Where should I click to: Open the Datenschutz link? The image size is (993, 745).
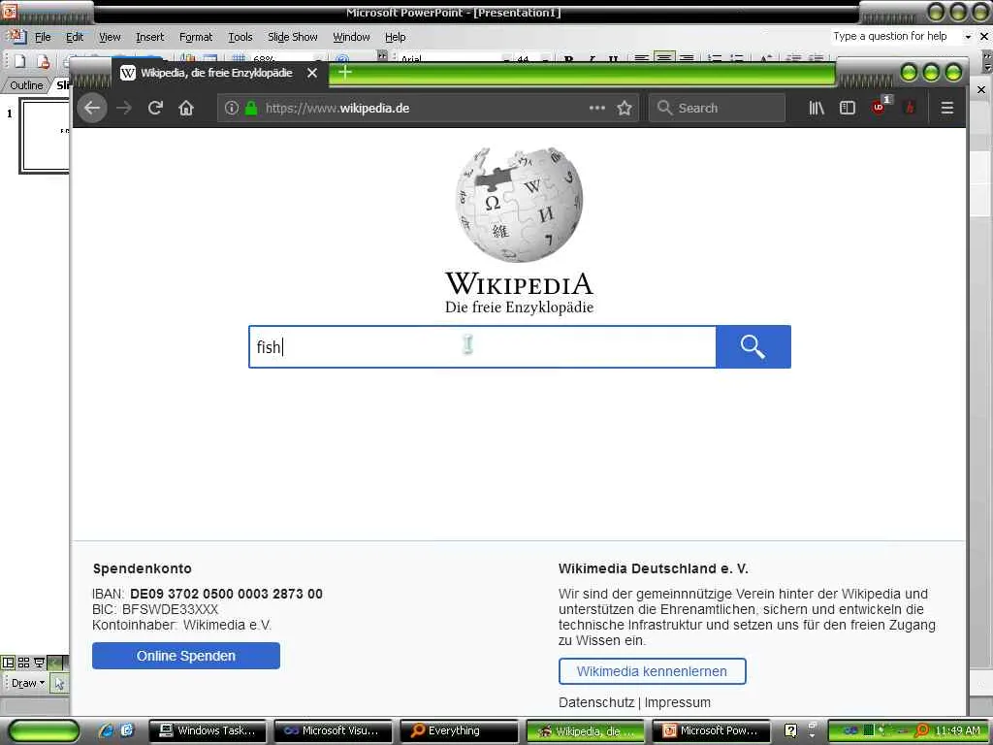click(x=596, y=702)
